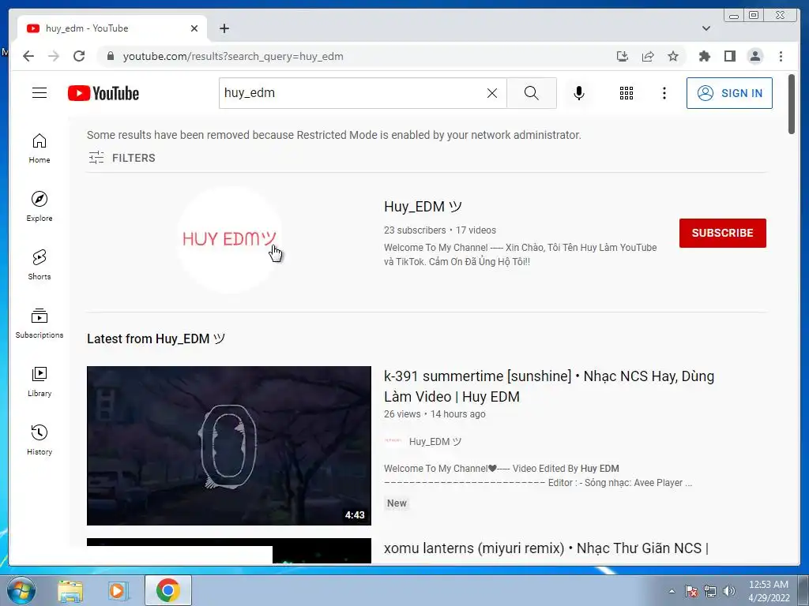Open the network tray icon

[x=710, y=591]
